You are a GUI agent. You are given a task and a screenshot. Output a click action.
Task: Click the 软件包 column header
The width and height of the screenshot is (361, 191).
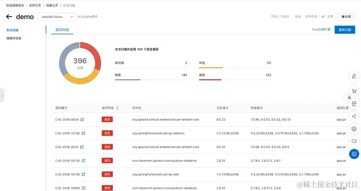137,108
